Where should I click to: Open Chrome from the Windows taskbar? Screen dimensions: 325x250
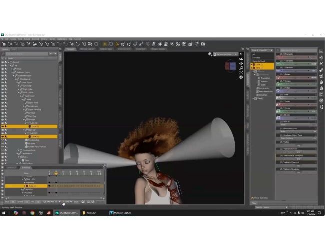(x=32, y=213)
